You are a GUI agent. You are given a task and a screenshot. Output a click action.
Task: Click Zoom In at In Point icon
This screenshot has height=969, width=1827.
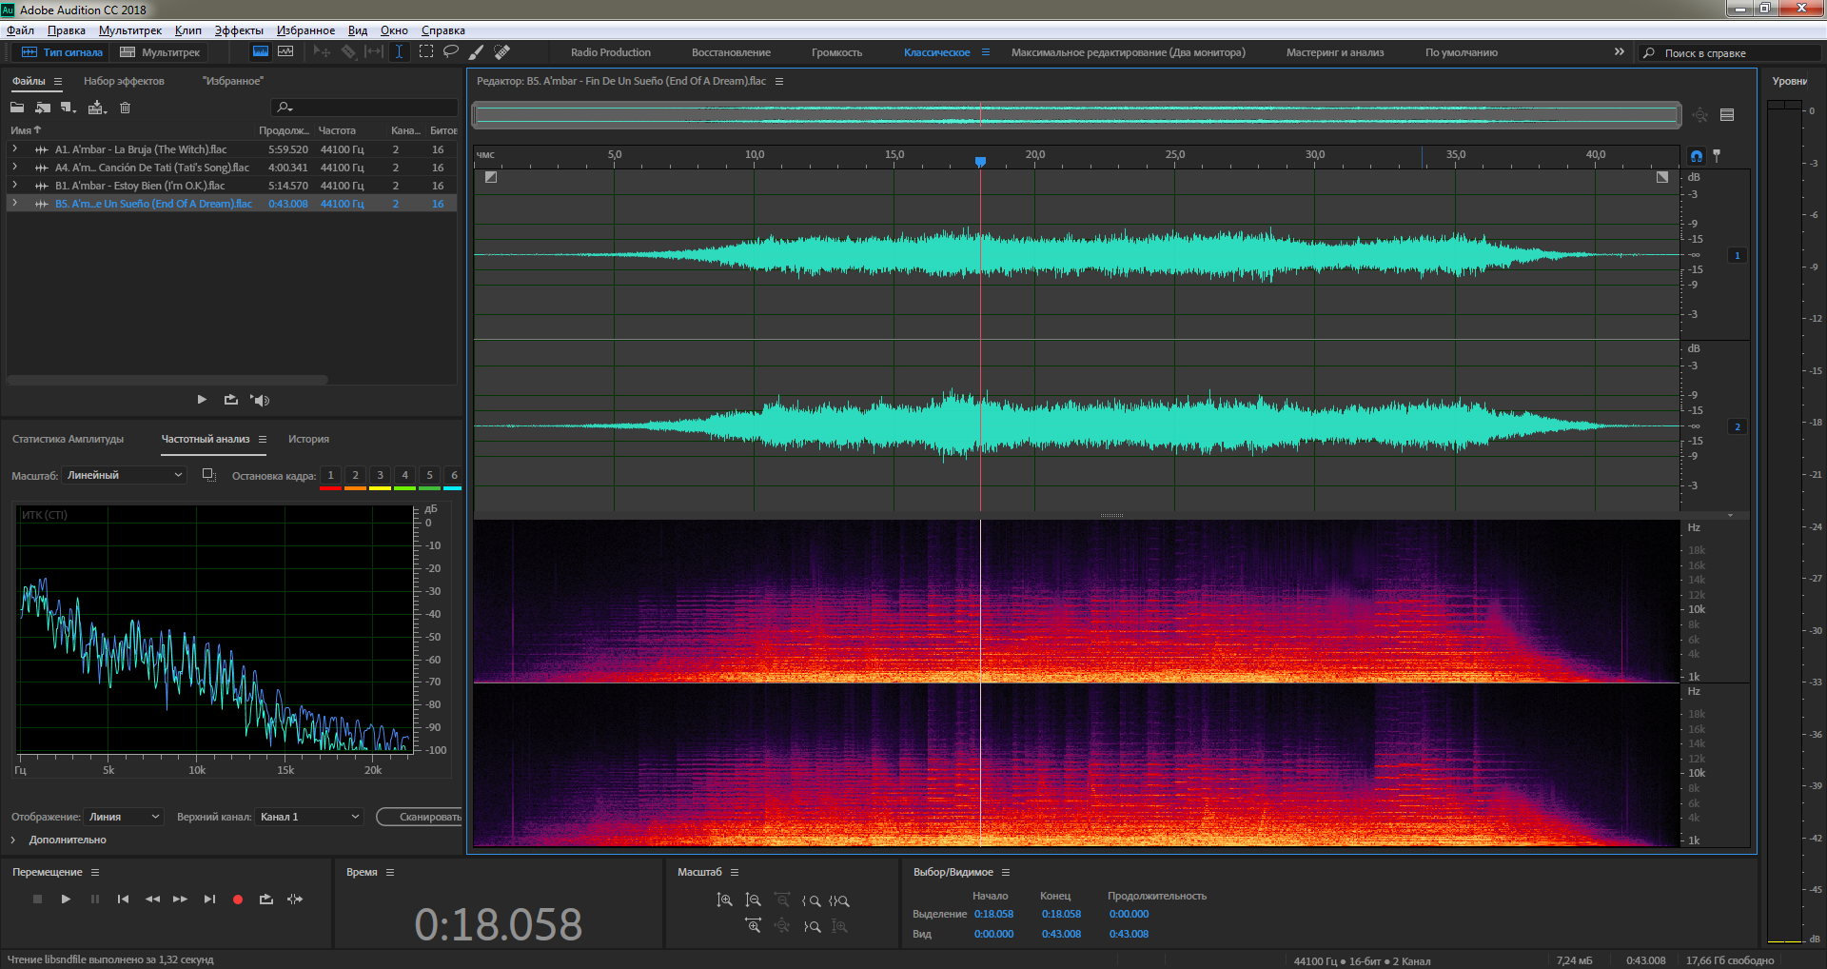812,900
